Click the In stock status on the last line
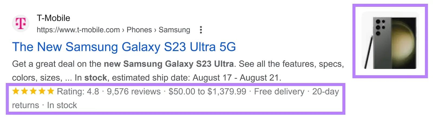Screen dimensions: 433x119 click(62, 105)
